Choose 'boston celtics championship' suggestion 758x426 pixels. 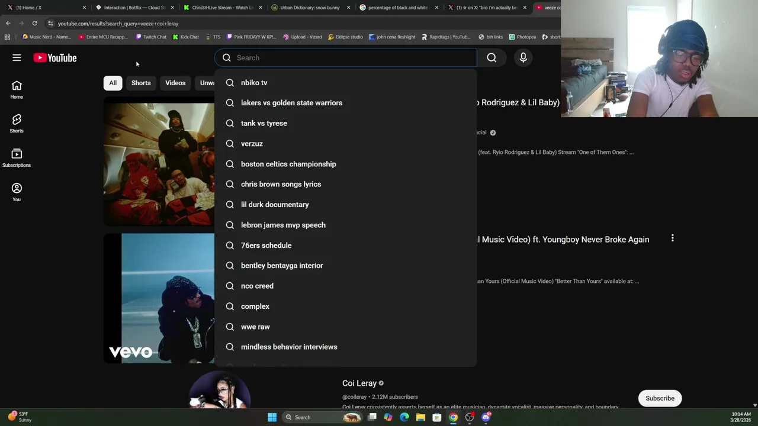[346, 164]
